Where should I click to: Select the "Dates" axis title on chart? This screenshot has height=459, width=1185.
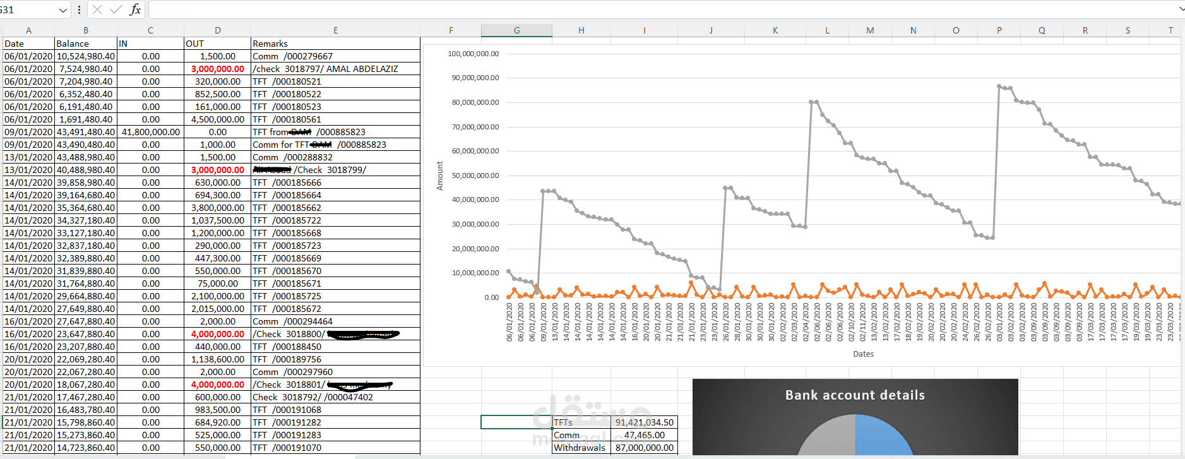(863, 354)
